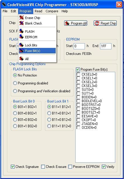Image resolution: width=124 pixels, height=179 pixels.
Task: Select B01=0 B02=0 radio button
Action: click(x=15, y=119)
